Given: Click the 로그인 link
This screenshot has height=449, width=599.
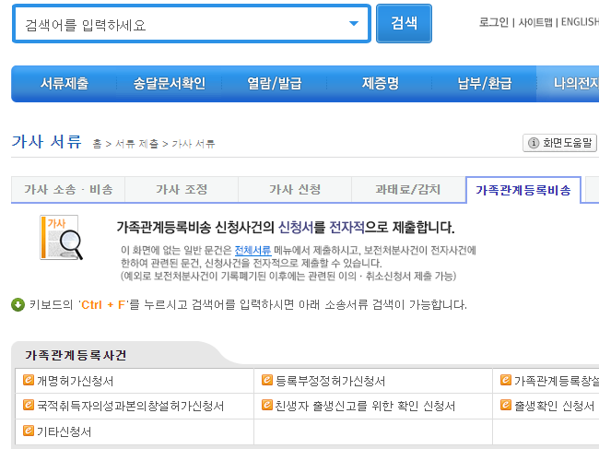Looking at the screenshot, I should tap(494, 22).
